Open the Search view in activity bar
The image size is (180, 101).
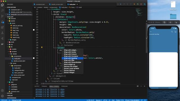pyautogui.click(x=2, y=10)
